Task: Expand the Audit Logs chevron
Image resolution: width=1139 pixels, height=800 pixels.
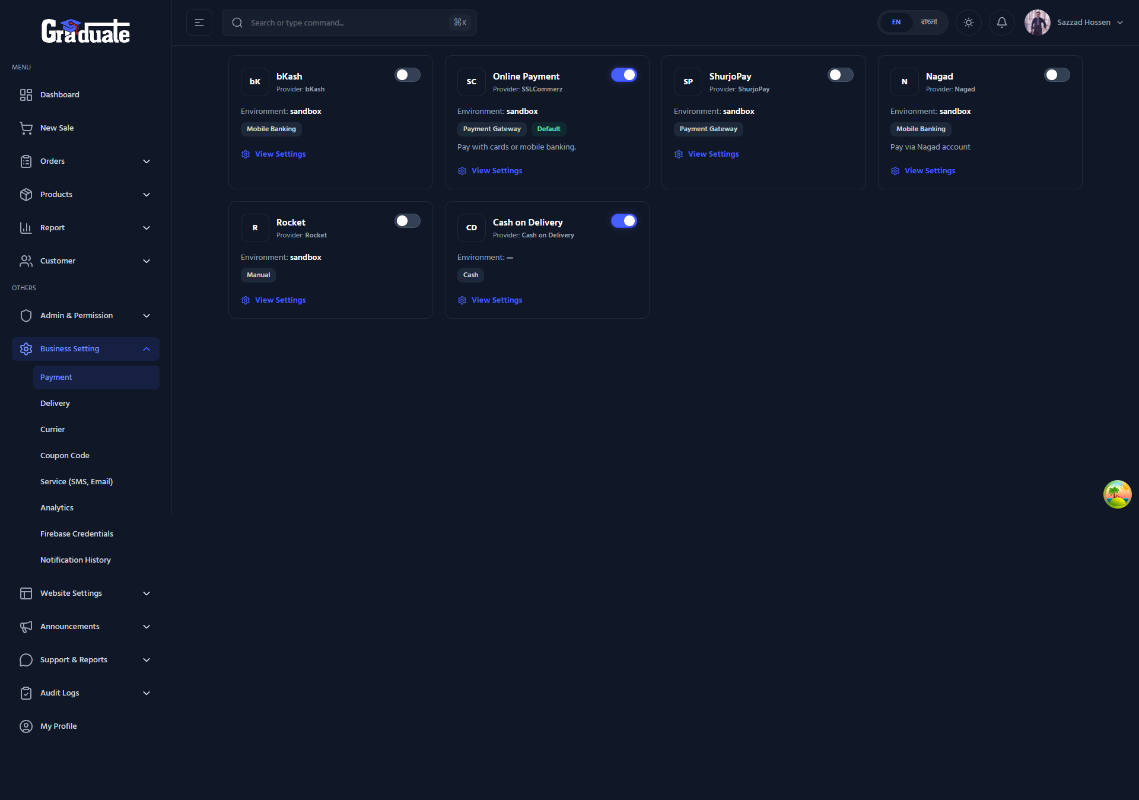Action: [x=147, y=693]
